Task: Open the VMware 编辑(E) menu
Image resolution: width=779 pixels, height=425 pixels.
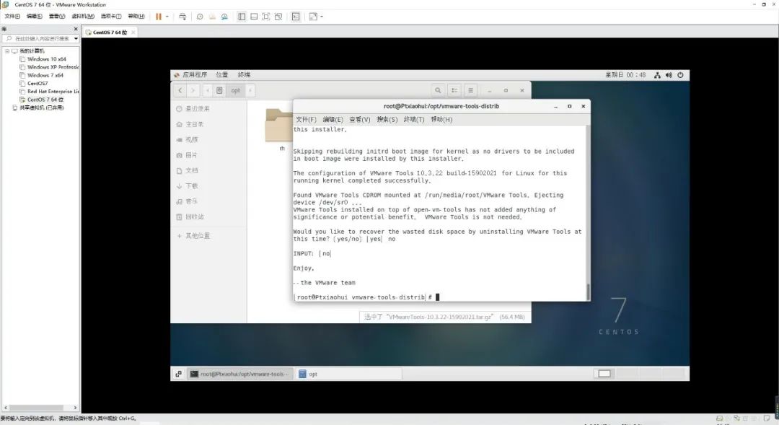Action: (35, 17)
